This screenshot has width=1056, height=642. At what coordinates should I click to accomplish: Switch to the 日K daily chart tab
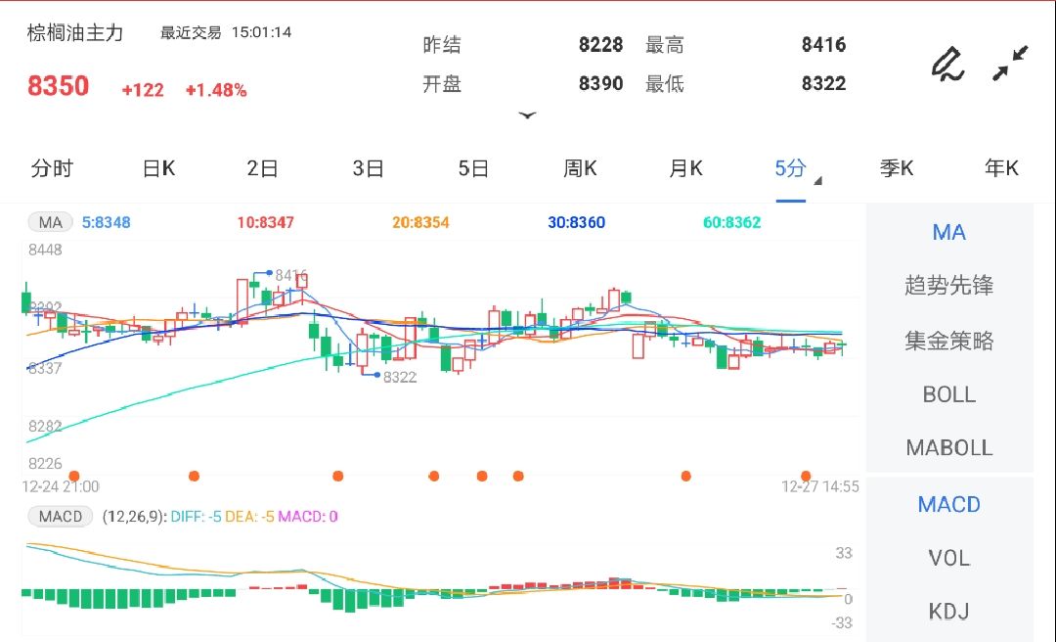(156, 168)
